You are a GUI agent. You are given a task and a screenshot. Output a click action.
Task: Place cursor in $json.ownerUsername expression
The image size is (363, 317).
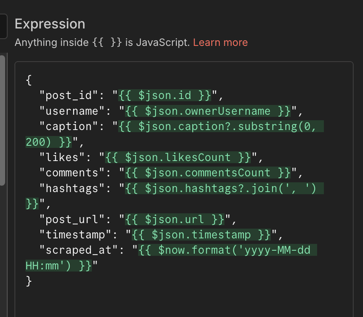click(207, 111)
